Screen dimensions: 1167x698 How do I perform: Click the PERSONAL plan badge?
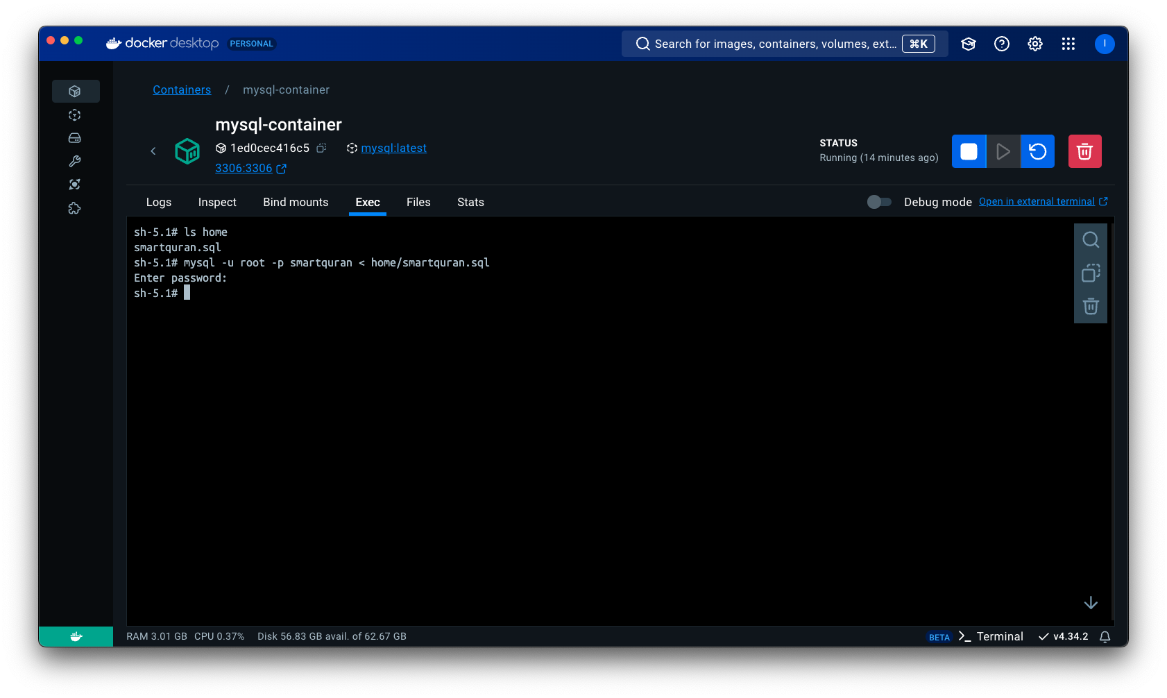pos(251,44)
